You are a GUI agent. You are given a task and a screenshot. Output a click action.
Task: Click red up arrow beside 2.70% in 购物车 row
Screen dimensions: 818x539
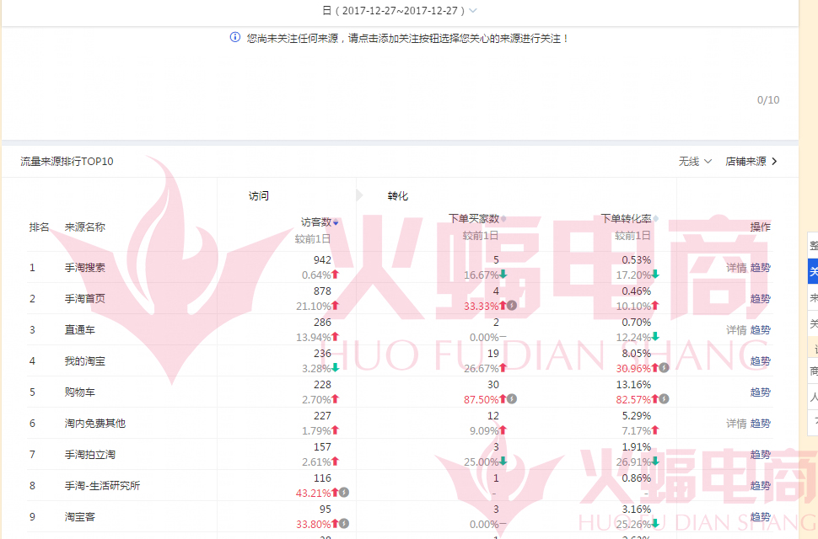[336, 399]
